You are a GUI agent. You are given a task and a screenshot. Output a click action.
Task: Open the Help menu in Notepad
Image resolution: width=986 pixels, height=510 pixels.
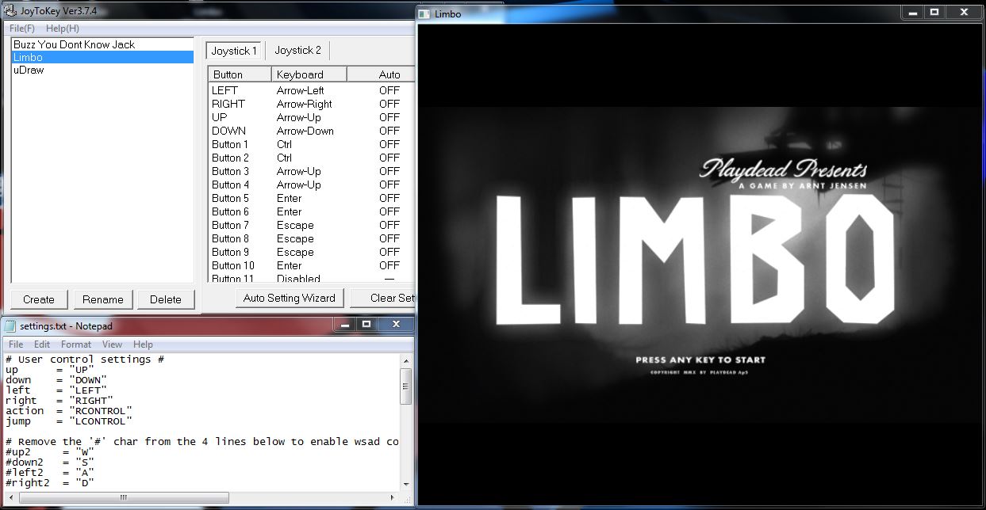143,344
